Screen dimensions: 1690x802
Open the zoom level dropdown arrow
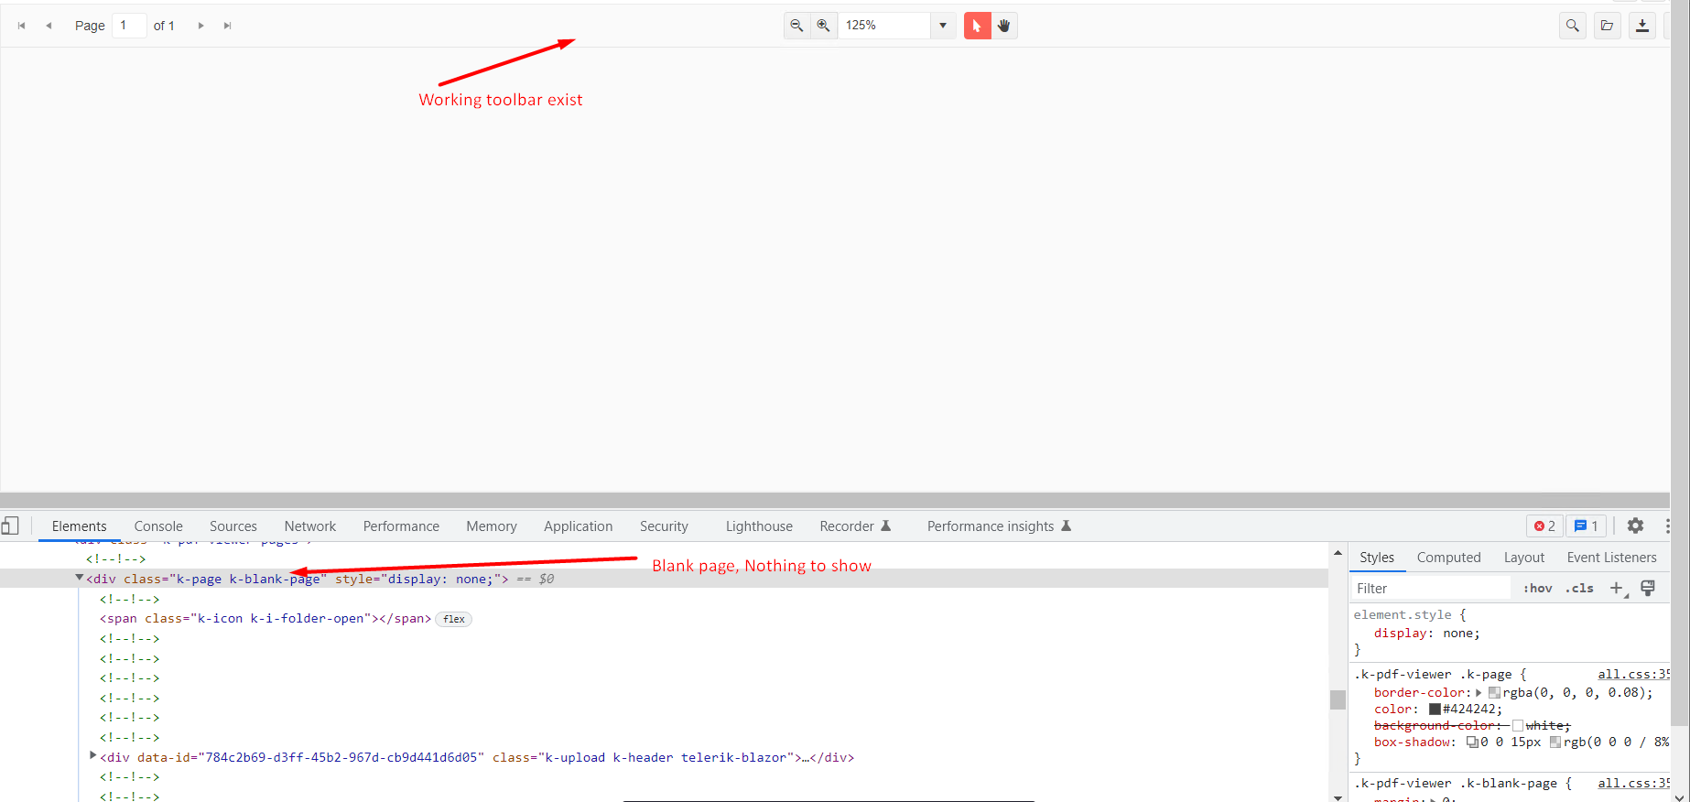coord(943,26)
